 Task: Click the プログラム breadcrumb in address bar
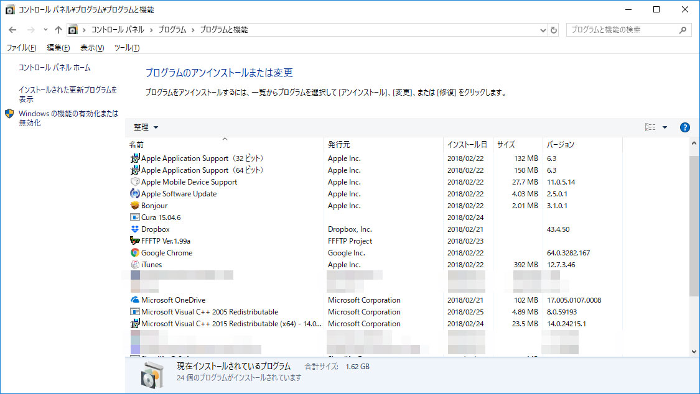(x=172, y=30)
